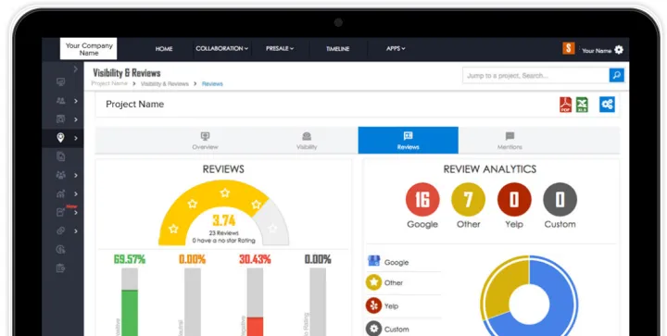The image size is (667, 336).
Task: Click the 23 Reviews count text
Action: (224, 232)
